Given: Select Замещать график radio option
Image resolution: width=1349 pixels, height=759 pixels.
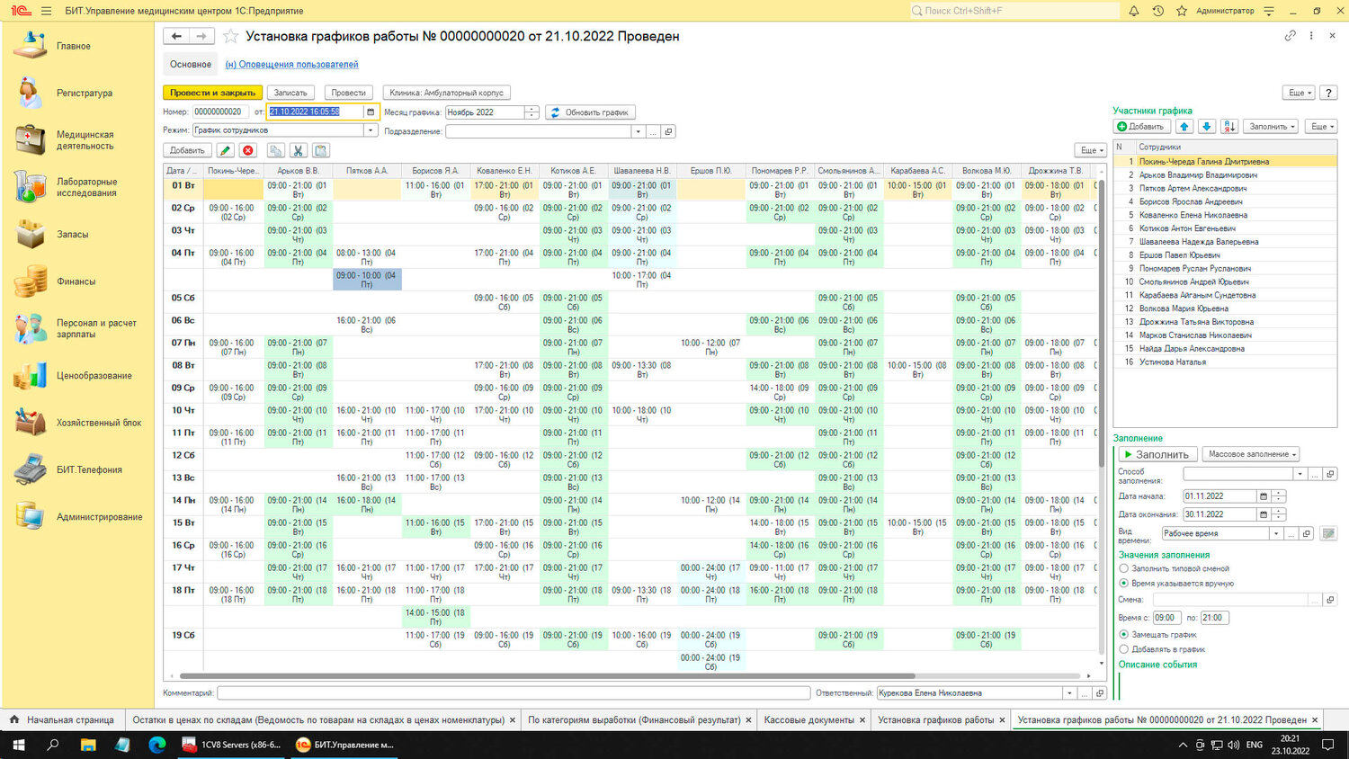Looking at the screenshot, I should tap(1123, 634).
